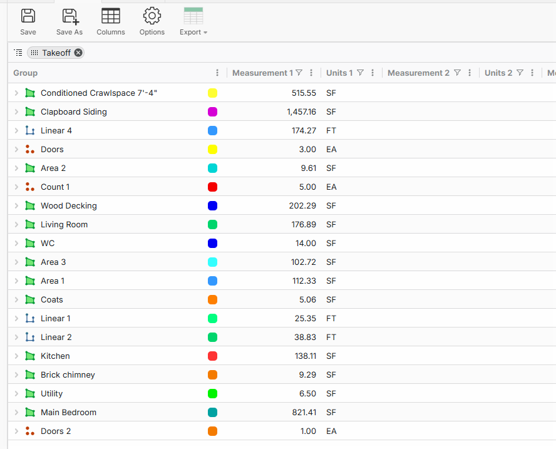Filter the Units 2 column

click(520, 73)
